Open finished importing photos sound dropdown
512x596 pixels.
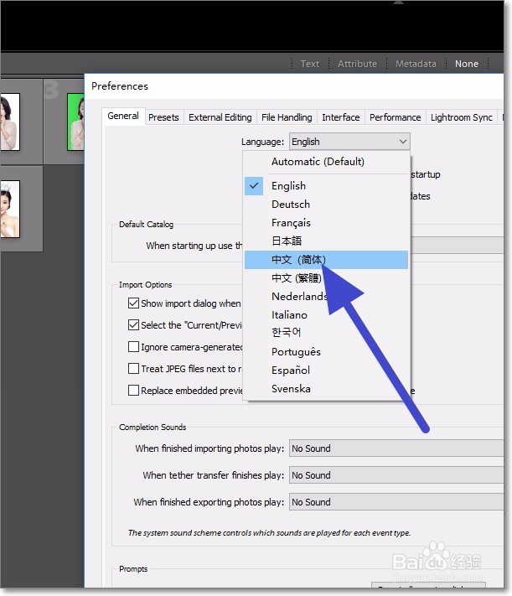point(396,448)
